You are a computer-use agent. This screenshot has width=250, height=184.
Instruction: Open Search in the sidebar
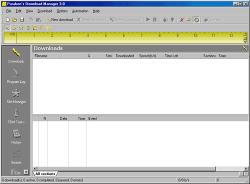[x=16, y=157]
